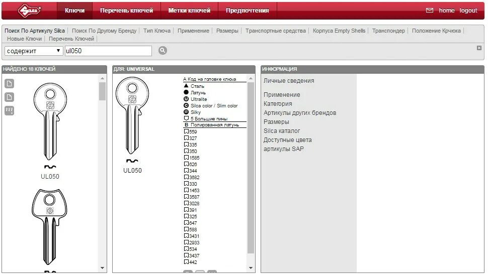Screen dimensions: 488x274
Task: Close the search bar with the X icon
Action: click(479, 48)
